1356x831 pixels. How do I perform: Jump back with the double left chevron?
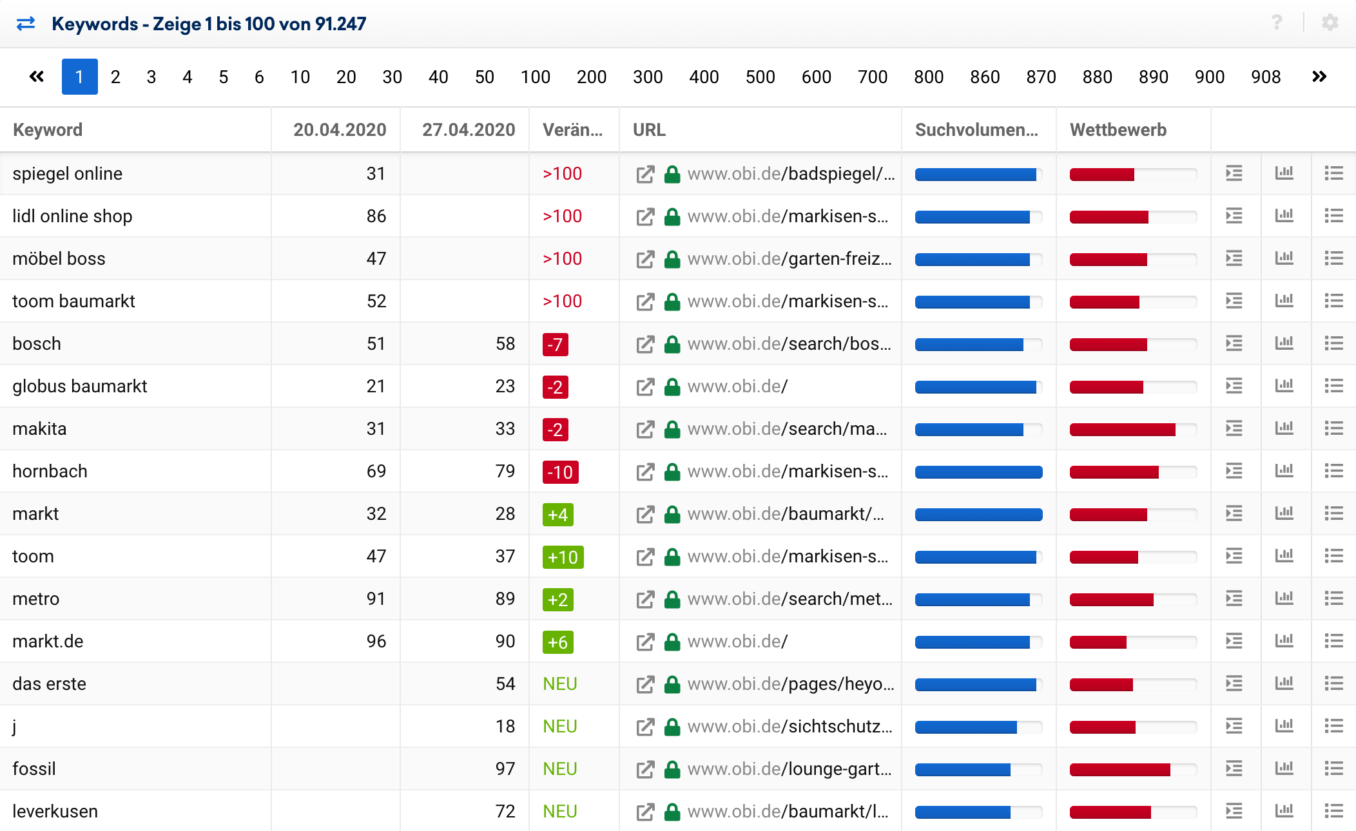[x=37, y=77]
